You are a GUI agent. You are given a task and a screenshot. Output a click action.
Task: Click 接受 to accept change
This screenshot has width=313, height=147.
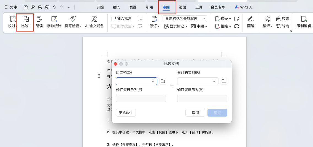click(x=223, y=19)
